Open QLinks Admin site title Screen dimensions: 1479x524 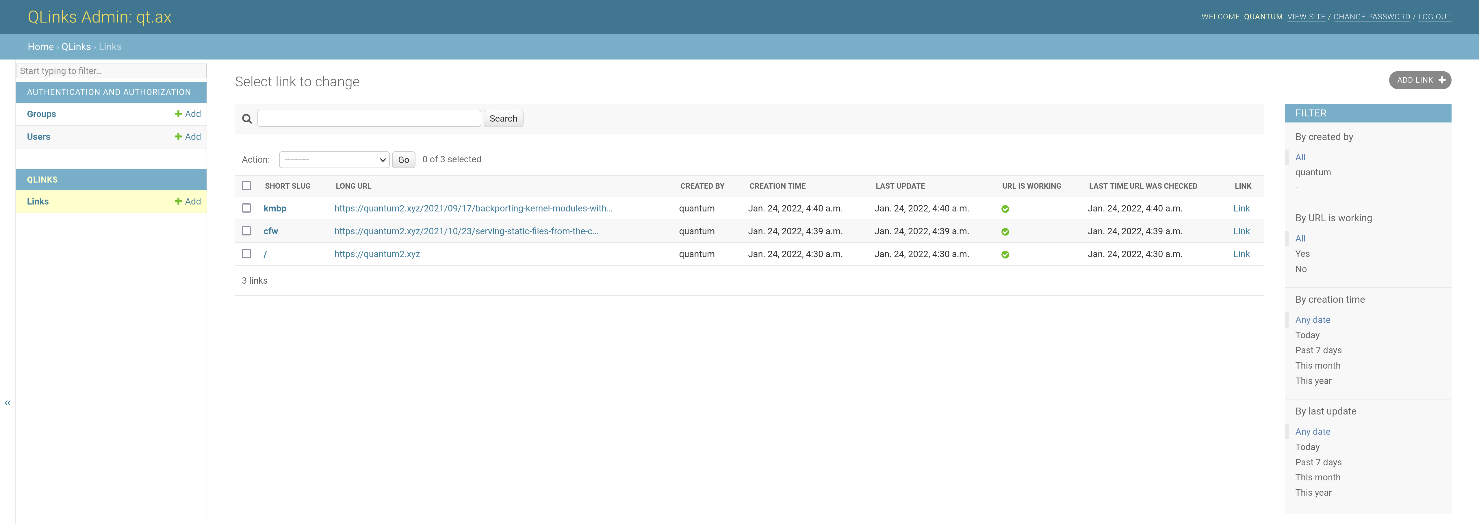[99, 17]
